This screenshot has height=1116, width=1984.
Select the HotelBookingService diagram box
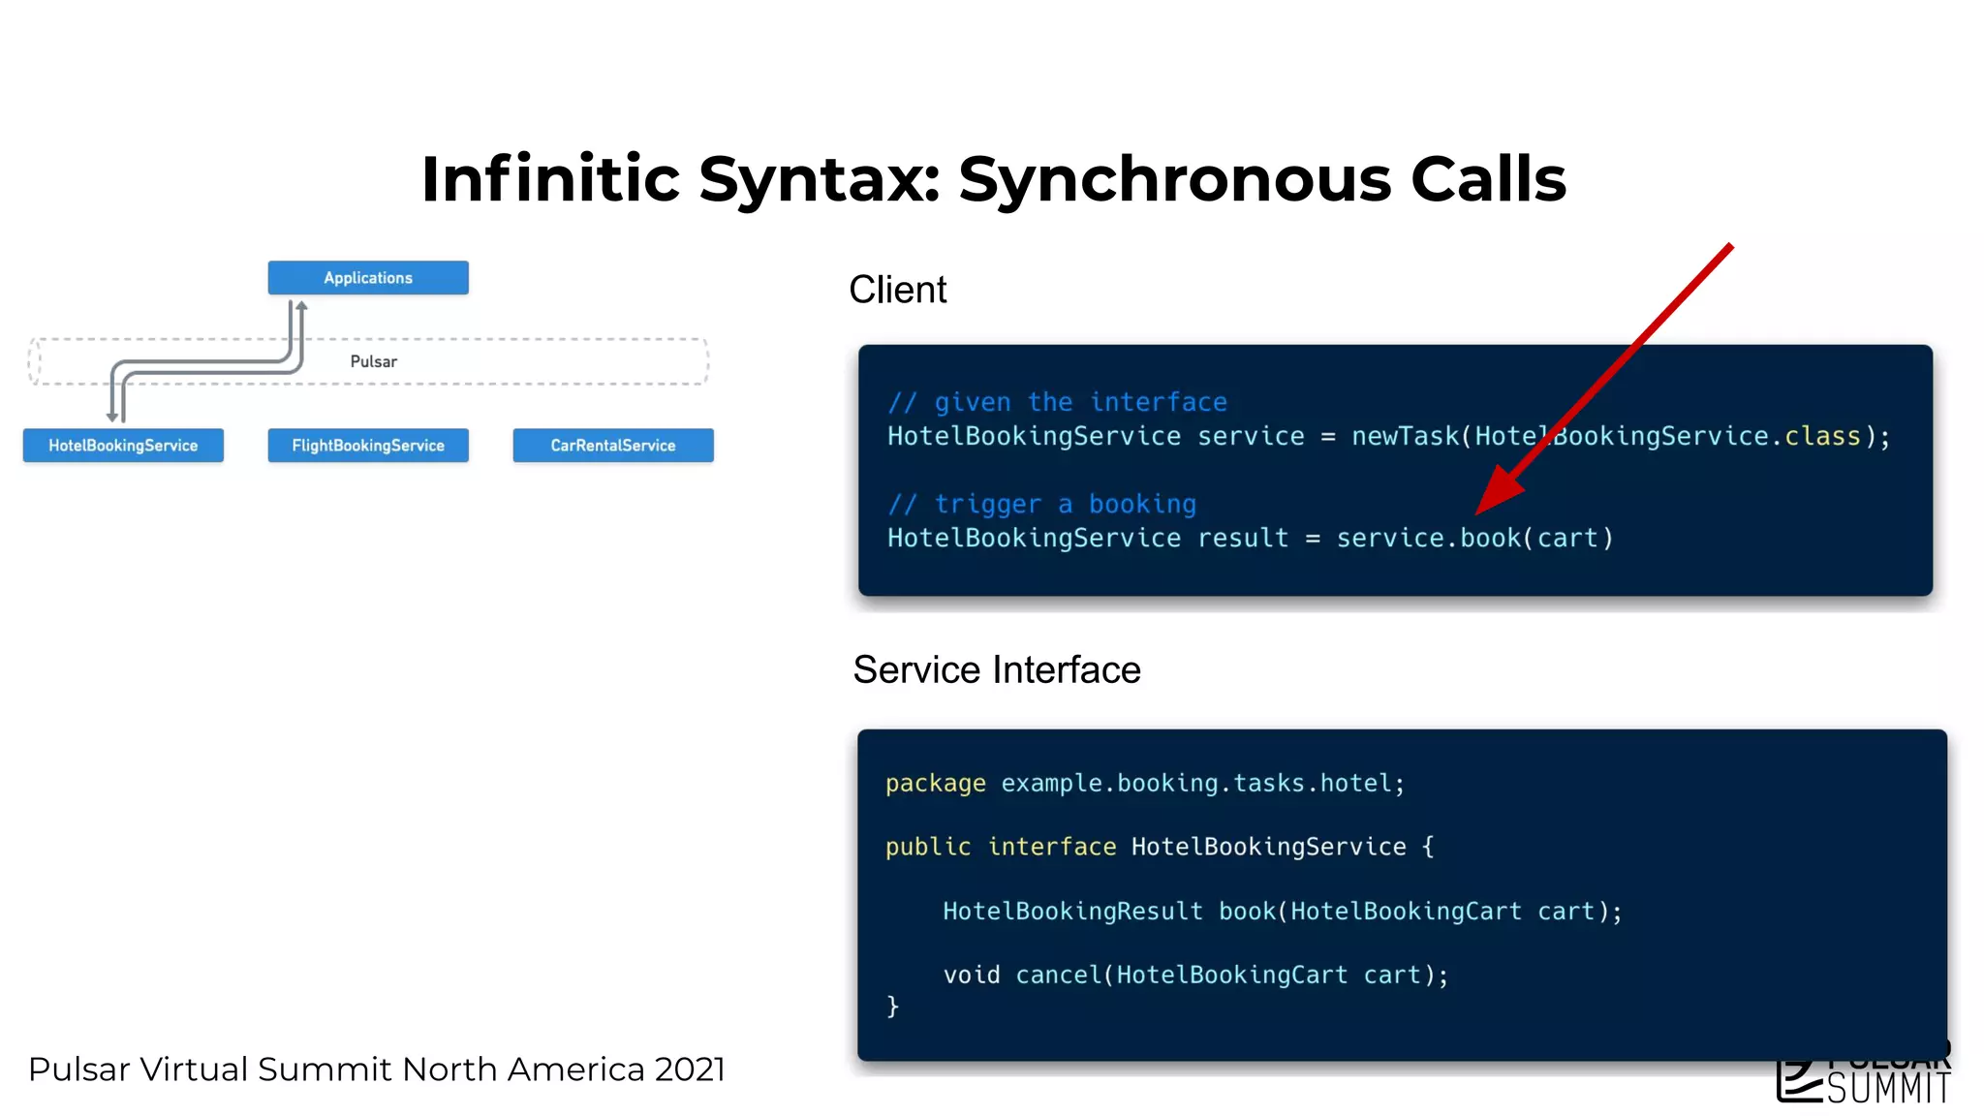tap(123, 446)
